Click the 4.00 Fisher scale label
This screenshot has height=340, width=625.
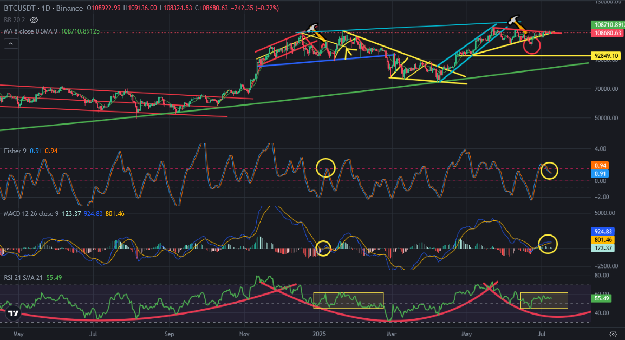coord(600,149)
